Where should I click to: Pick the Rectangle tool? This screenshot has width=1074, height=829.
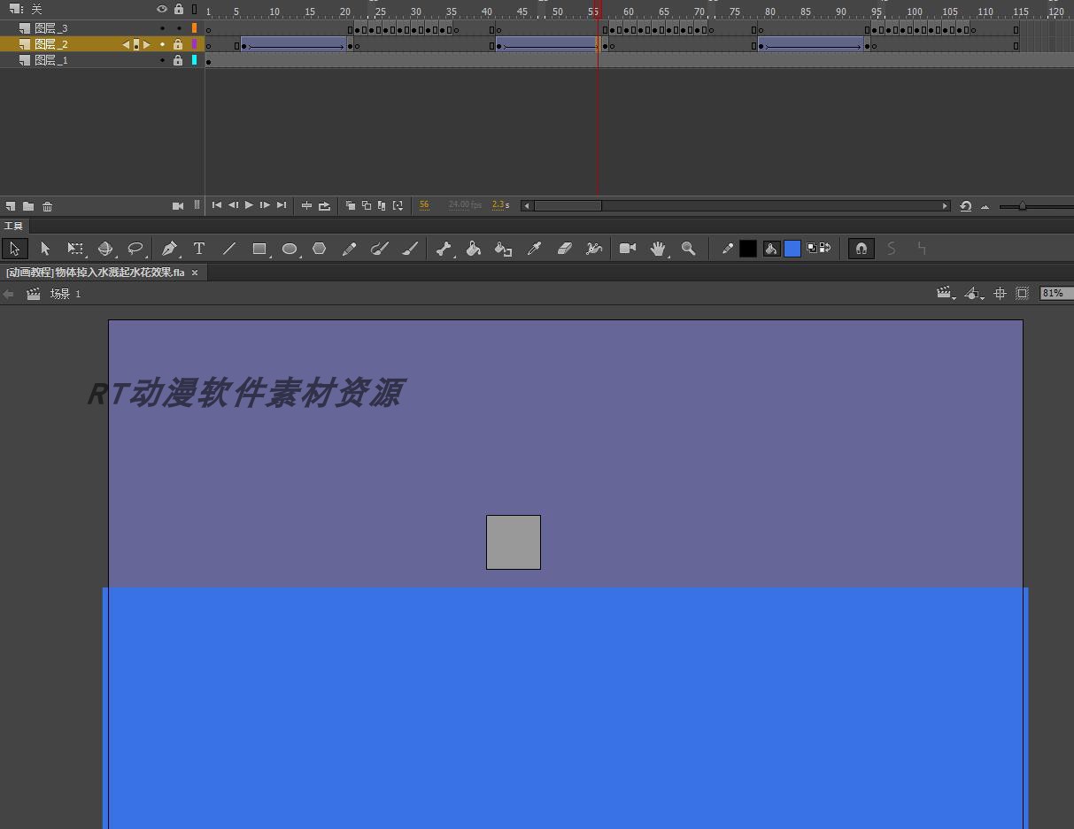click(x=259, y=249)
